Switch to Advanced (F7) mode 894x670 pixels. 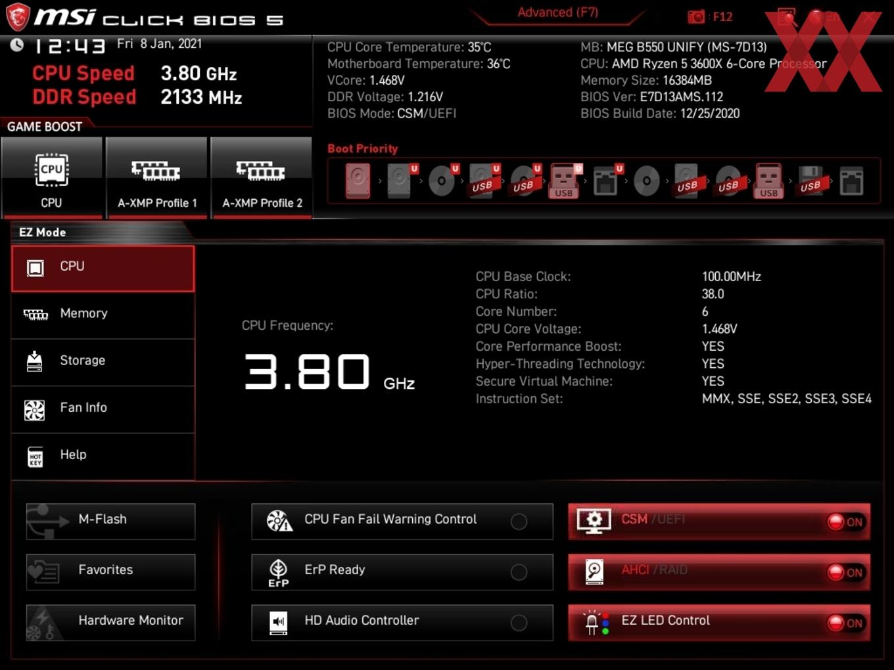pos(557,12)
